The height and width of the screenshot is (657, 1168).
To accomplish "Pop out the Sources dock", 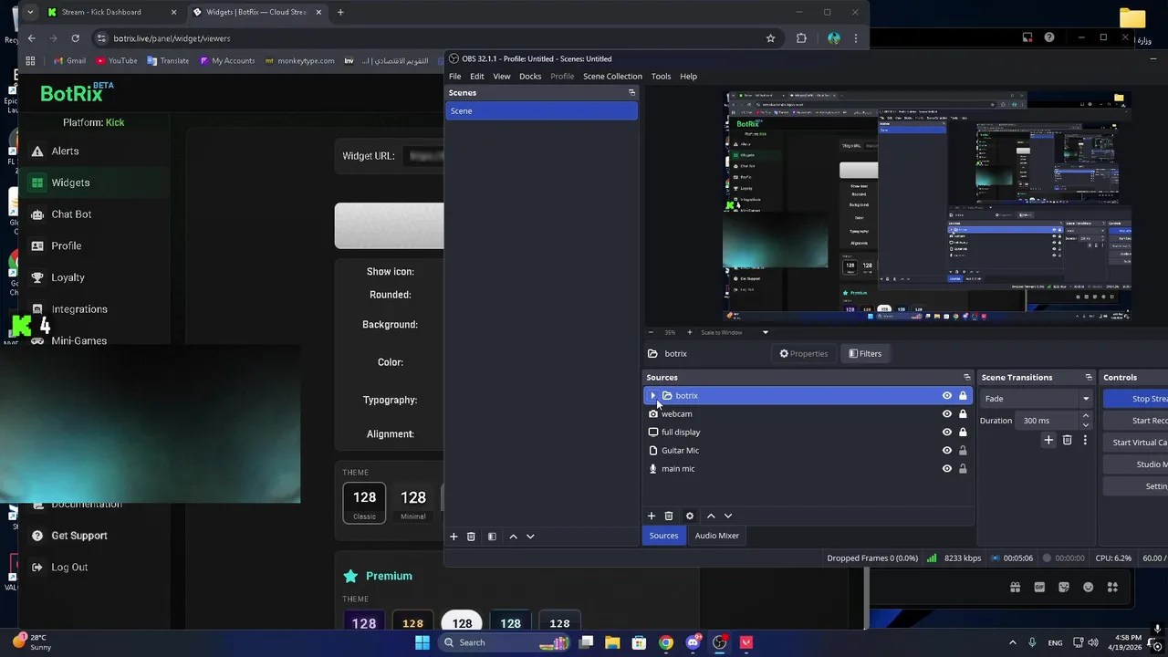I will tap(967, 377).
